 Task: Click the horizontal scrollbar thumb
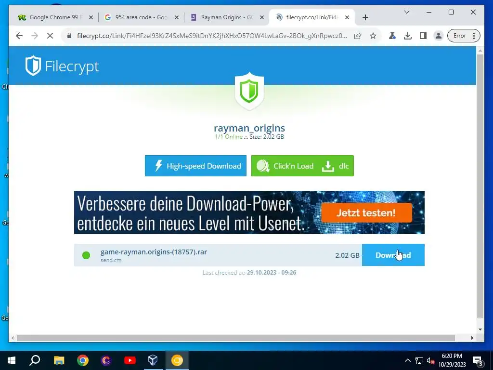pyautogui.click(x=236, y=338)
